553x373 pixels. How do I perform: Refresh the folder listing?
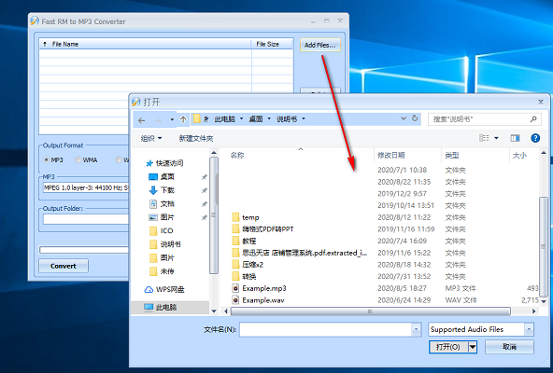tap(415, 118)
